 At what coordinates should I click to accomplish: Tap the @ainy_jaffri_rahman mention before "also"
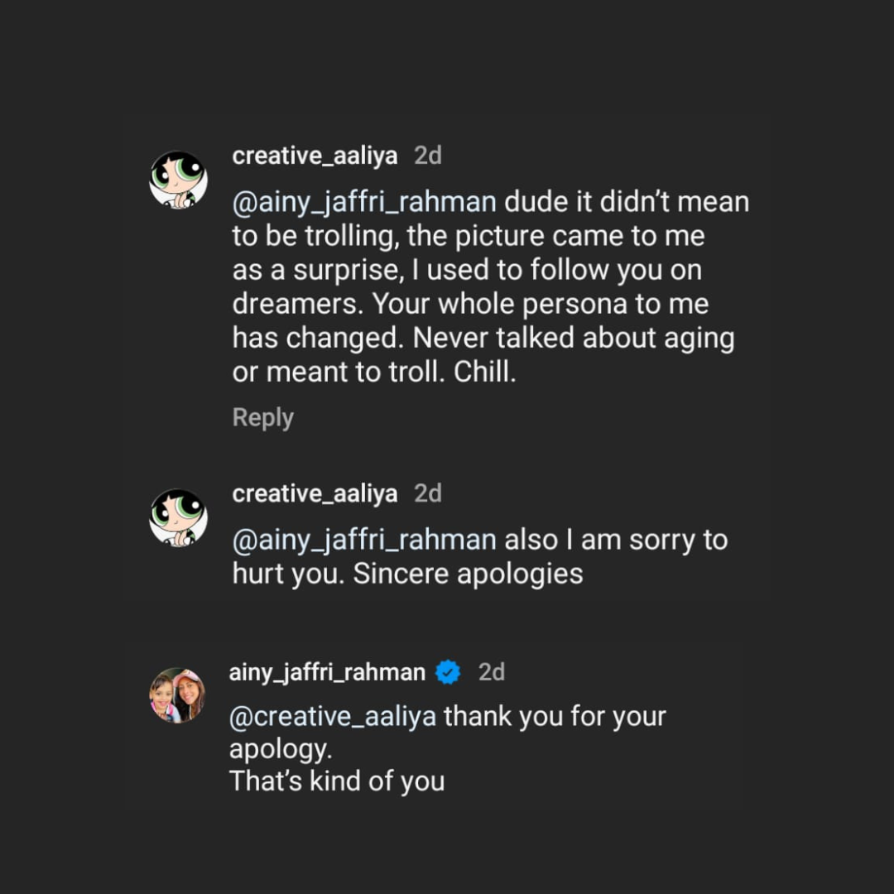tap(364, 541)
